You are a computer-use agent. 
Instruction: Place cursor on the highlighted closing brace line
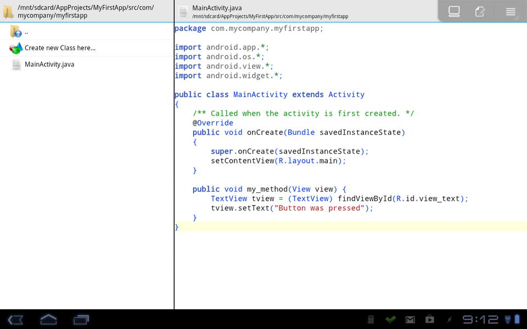click(x=177, y=227)
